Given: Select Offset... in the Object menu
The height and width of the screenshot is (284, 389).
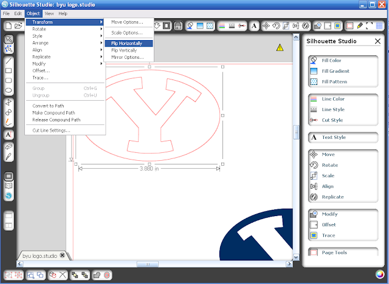Looking at the screenshot, I should tap(65, 70).
